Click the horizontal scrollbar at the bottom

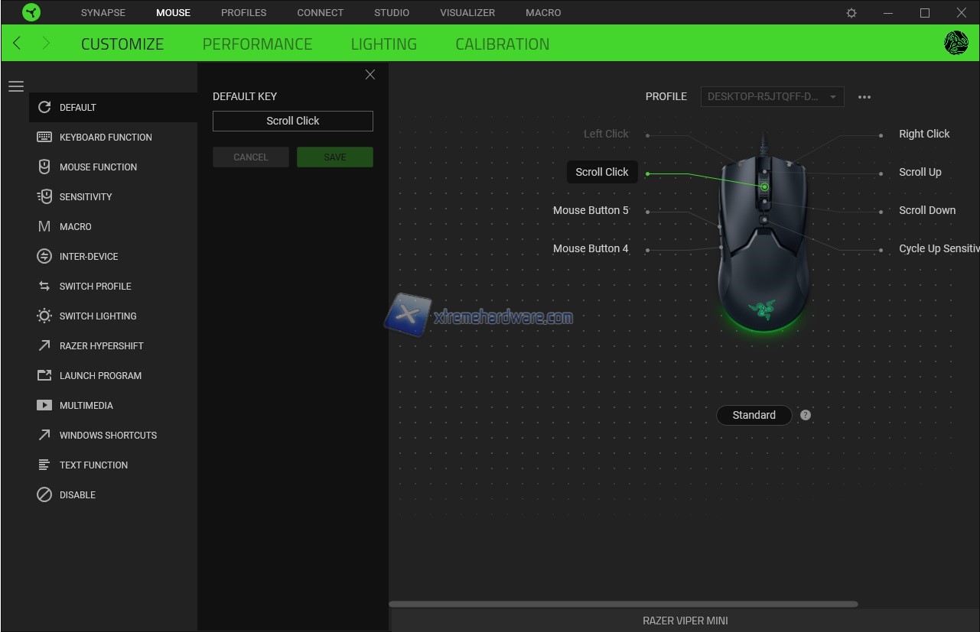(x=623, y=604)
